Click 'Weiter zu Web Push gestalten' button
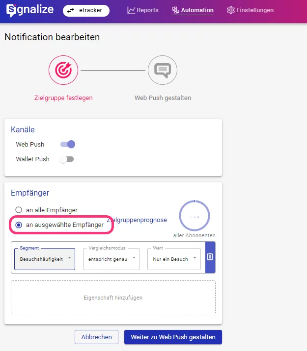This screenshot has width=307, height=351. (x=173, y=337)
